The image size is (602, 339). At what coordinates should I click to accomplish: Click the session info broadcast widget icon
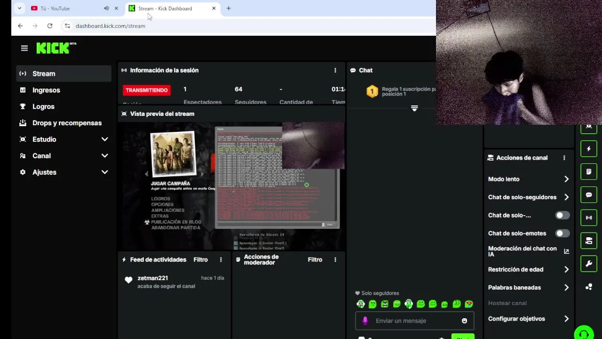click(589, 218)
